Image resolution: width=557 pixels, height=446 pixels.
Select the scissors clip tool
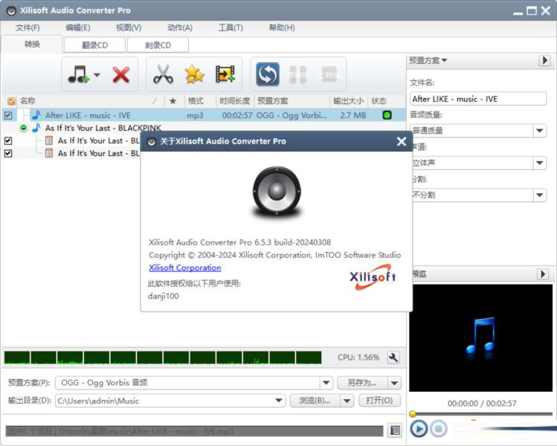[x=163, y=74]
